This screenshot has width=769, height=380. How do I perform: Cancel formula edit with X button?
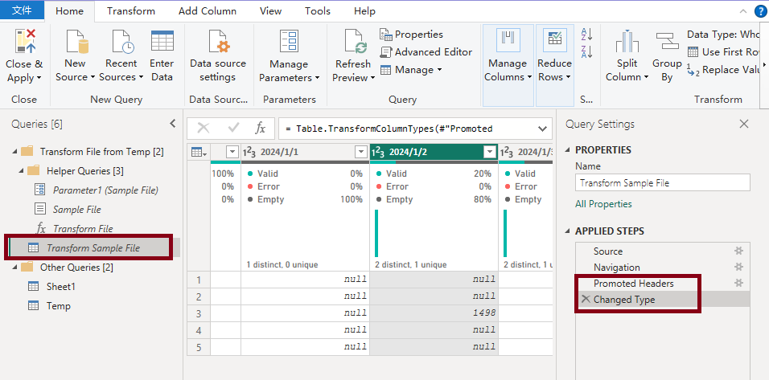coord(204,129)
